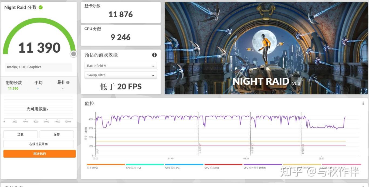Image resolution: width=369 pixels, height=187 pixels.
Task: Open the Battlefield V game dropdown
Action: tap(121, 66)
